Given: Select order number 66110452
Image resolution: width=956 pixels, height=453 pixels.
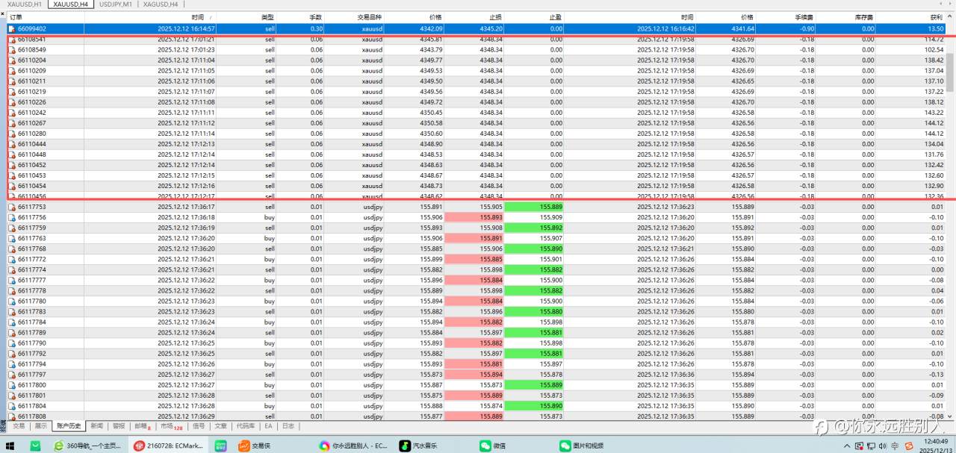Looking at the screenshot, I should point(31,165).
